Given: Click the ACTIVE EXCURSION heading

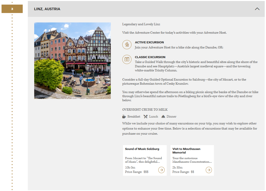Looking at the screenshot, I should coord(149,42).
